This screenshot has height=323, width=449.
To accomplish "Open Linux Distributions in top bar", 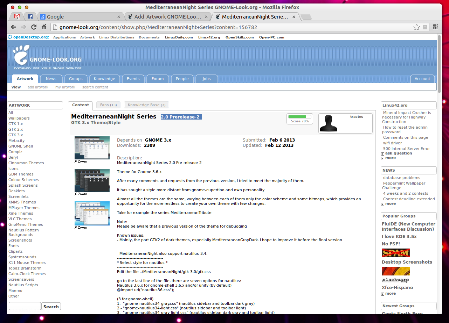I will 117,37.
